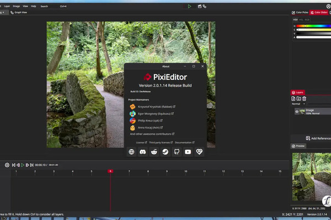This screenshot has height=220, width=331.
Task: Click the green run play button in title bar
Action: coord(190,6)
